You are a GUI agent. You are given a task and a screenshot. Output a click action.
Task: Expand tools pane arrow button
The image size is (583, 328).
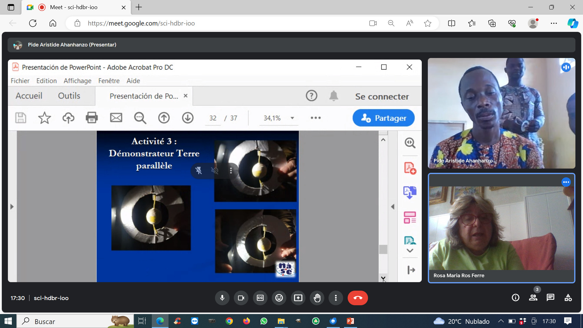[x=411, y=270]
